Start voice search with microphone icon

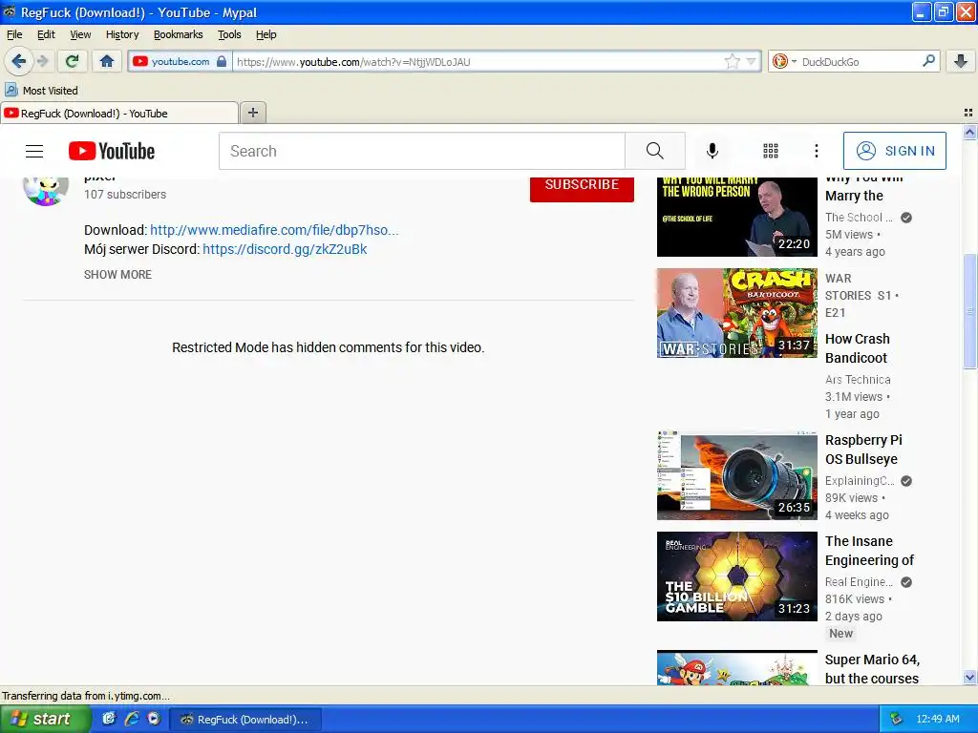[x=712, y=151]
